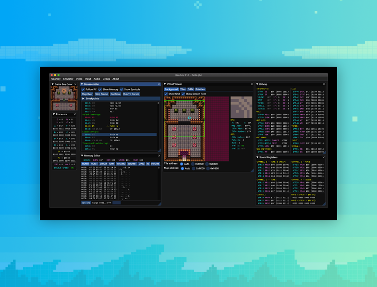Click the Sound Registers panel resize grip

pyautogui.click(x=324, y=204)
